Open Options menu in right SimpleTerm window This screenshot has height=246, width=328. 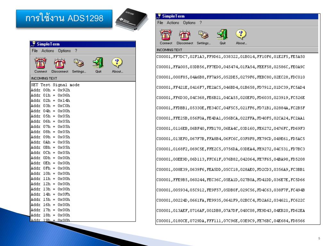pos(189,23)
